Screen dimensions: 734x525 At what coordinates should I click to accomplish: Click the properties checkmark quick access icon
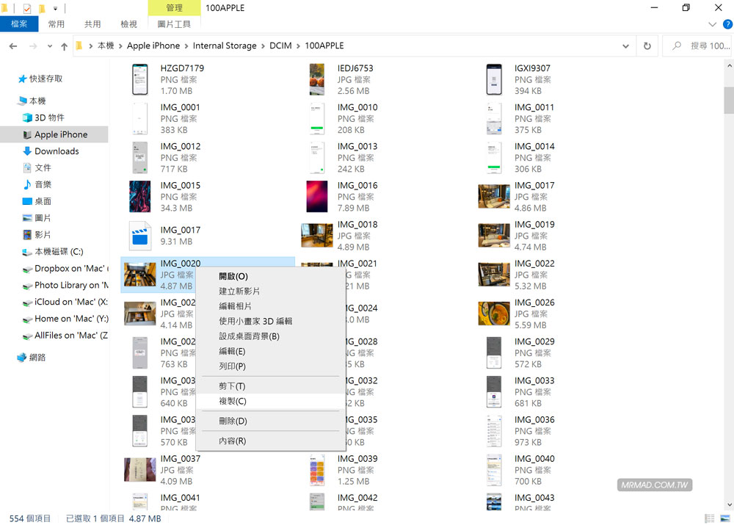(x=27, y=8)
